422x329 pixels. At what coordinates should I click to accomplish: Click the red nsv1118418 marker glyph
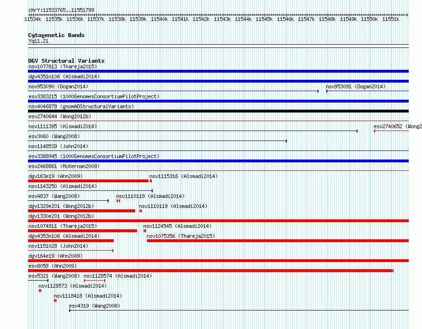point(55,301)
